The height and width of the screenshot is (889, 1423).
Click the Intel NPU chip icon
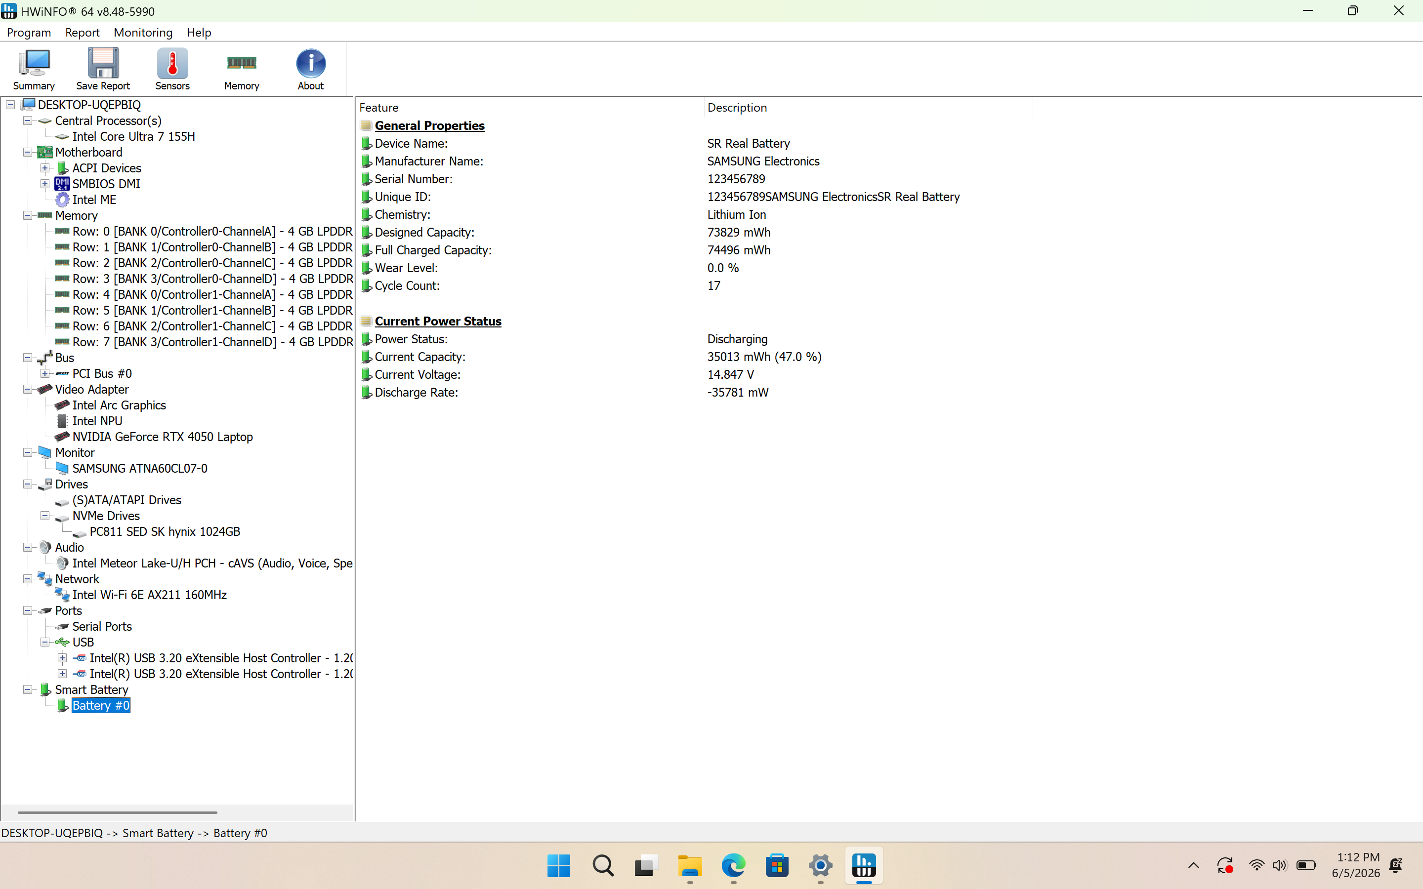[x=62, y=421]
